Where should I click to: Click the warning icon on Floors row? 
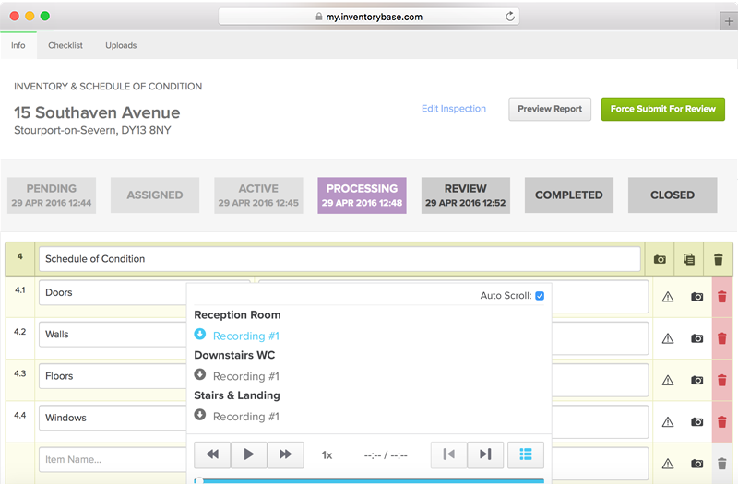[668, 380]
